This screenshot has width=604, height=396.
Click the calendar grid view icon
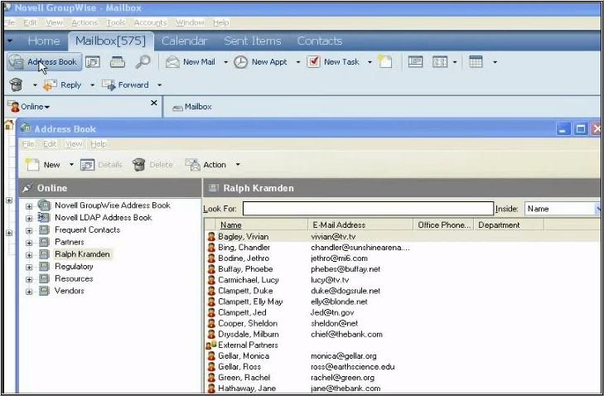coord(476,61)
